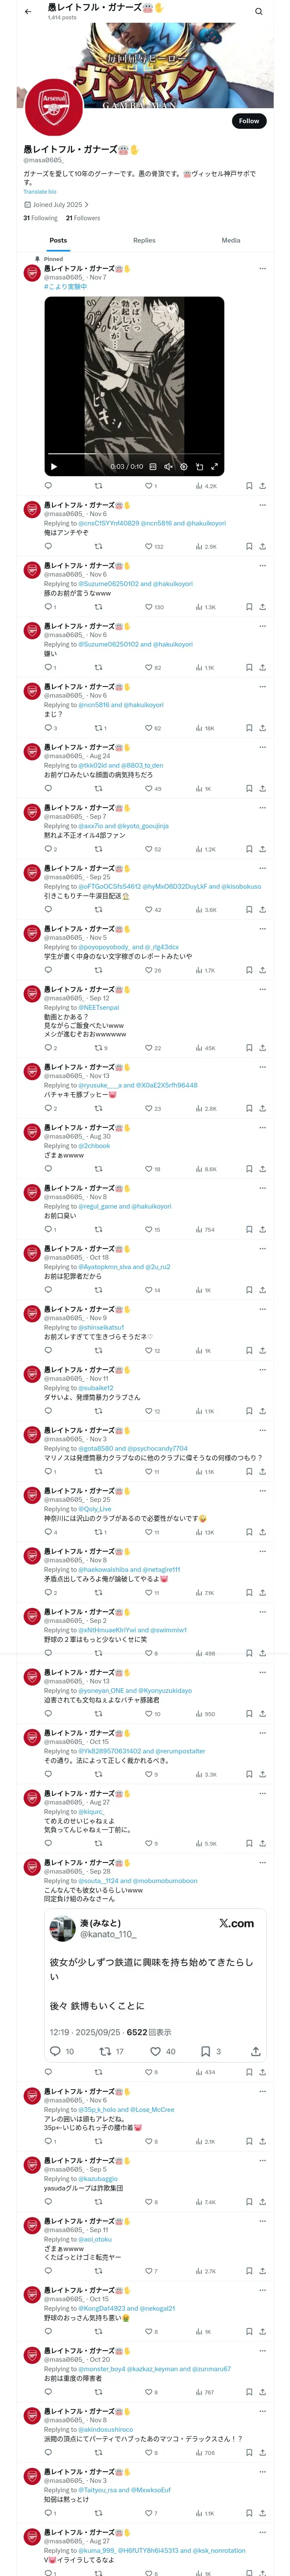Viewport: 290px width, 2576px height.
Task: Repost the Aug 24 reply
Action: [98, 788]
